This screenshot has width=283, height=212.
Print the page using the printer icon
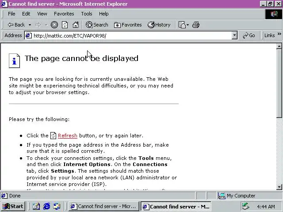(x=196, y=25)
